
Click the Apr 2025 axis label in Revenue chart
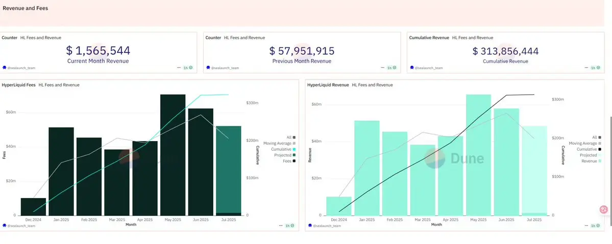point(451,220)
